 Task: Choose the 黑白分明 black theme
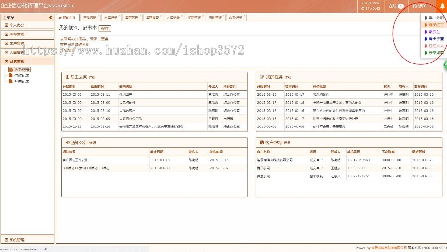click(434, 18)
